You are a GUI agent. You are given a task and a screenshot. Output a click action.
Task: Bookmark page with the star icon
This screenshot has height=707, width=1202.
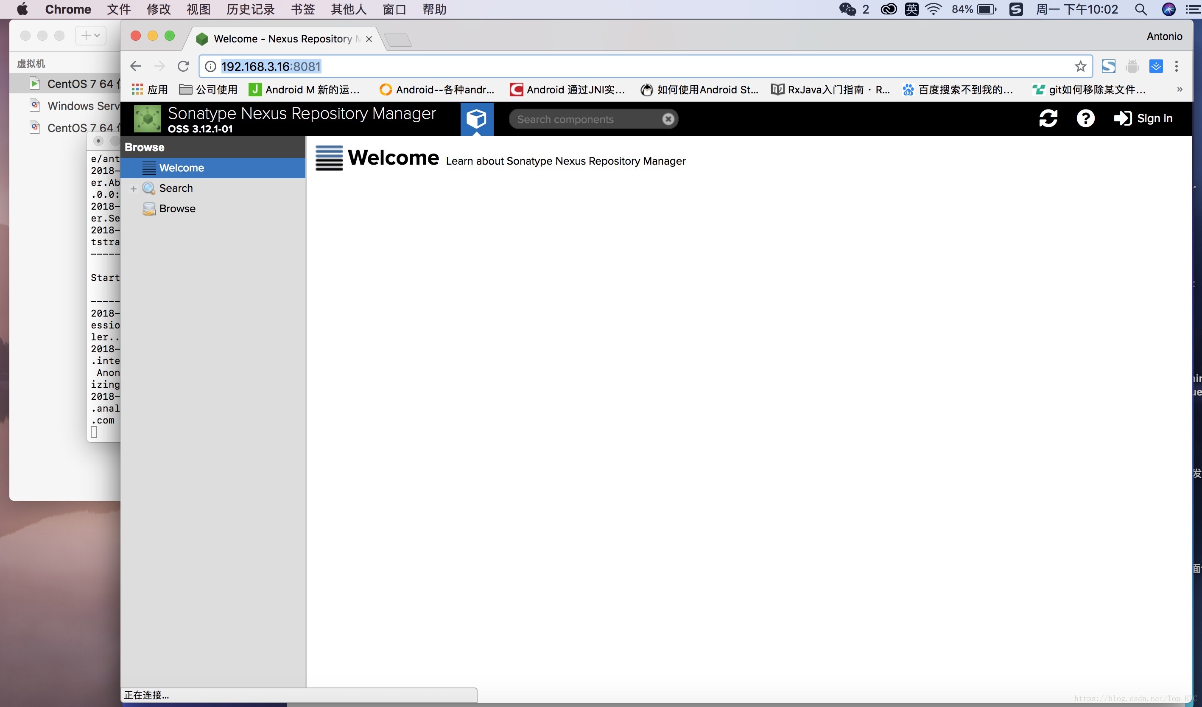coord(1080,66)
